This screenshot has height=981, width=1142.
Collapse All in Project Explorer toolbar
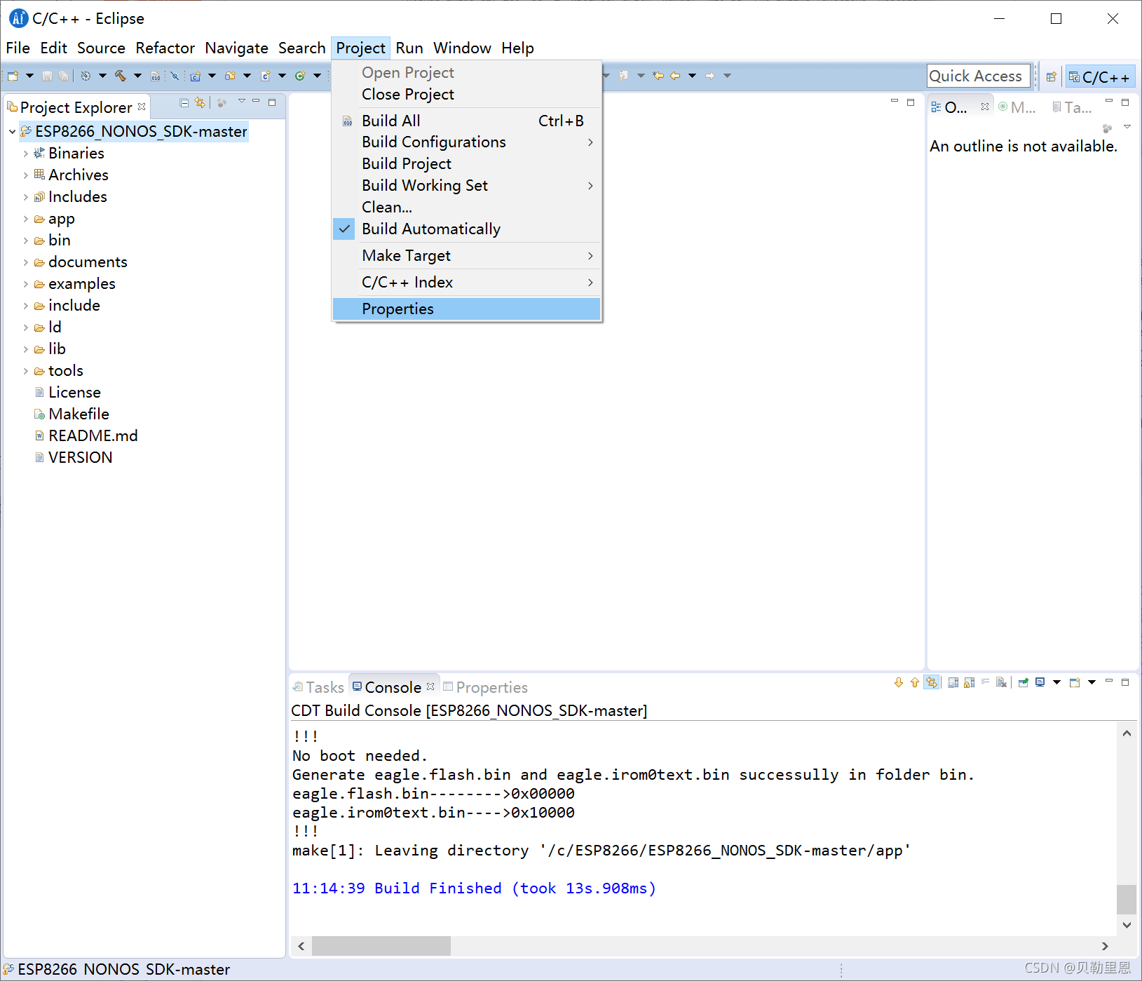pos(184,102)
